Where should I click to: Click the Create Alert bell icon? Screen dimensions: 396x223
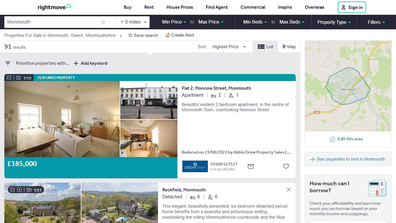[x=167, y=35]
